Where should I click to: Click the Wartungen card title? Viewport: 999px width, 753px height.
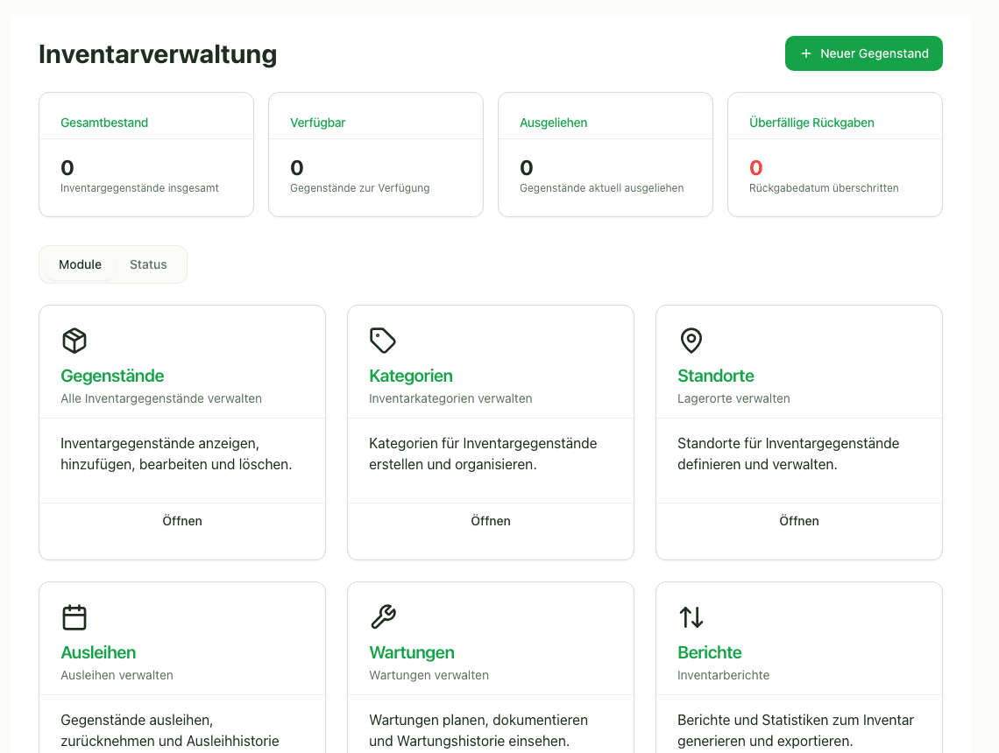(x=412, y=652)
